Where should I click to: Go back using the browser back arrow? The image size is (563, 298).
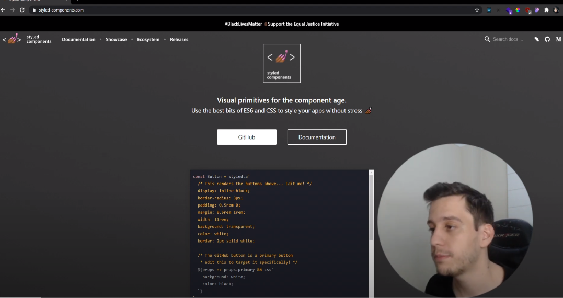3,10
